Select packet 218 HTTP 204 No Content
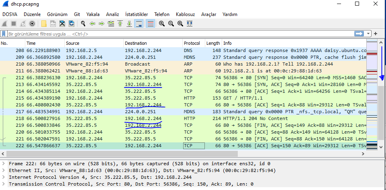The height and width of the screenshot is (190, 386). click(x=183, y=118)
